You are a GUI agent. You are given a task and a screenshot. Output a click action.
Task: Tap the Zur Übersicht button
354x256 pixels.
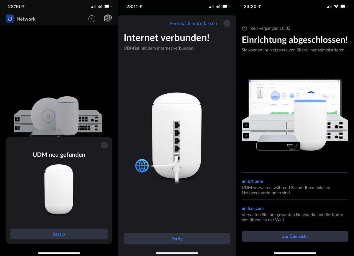click(295, 236)
